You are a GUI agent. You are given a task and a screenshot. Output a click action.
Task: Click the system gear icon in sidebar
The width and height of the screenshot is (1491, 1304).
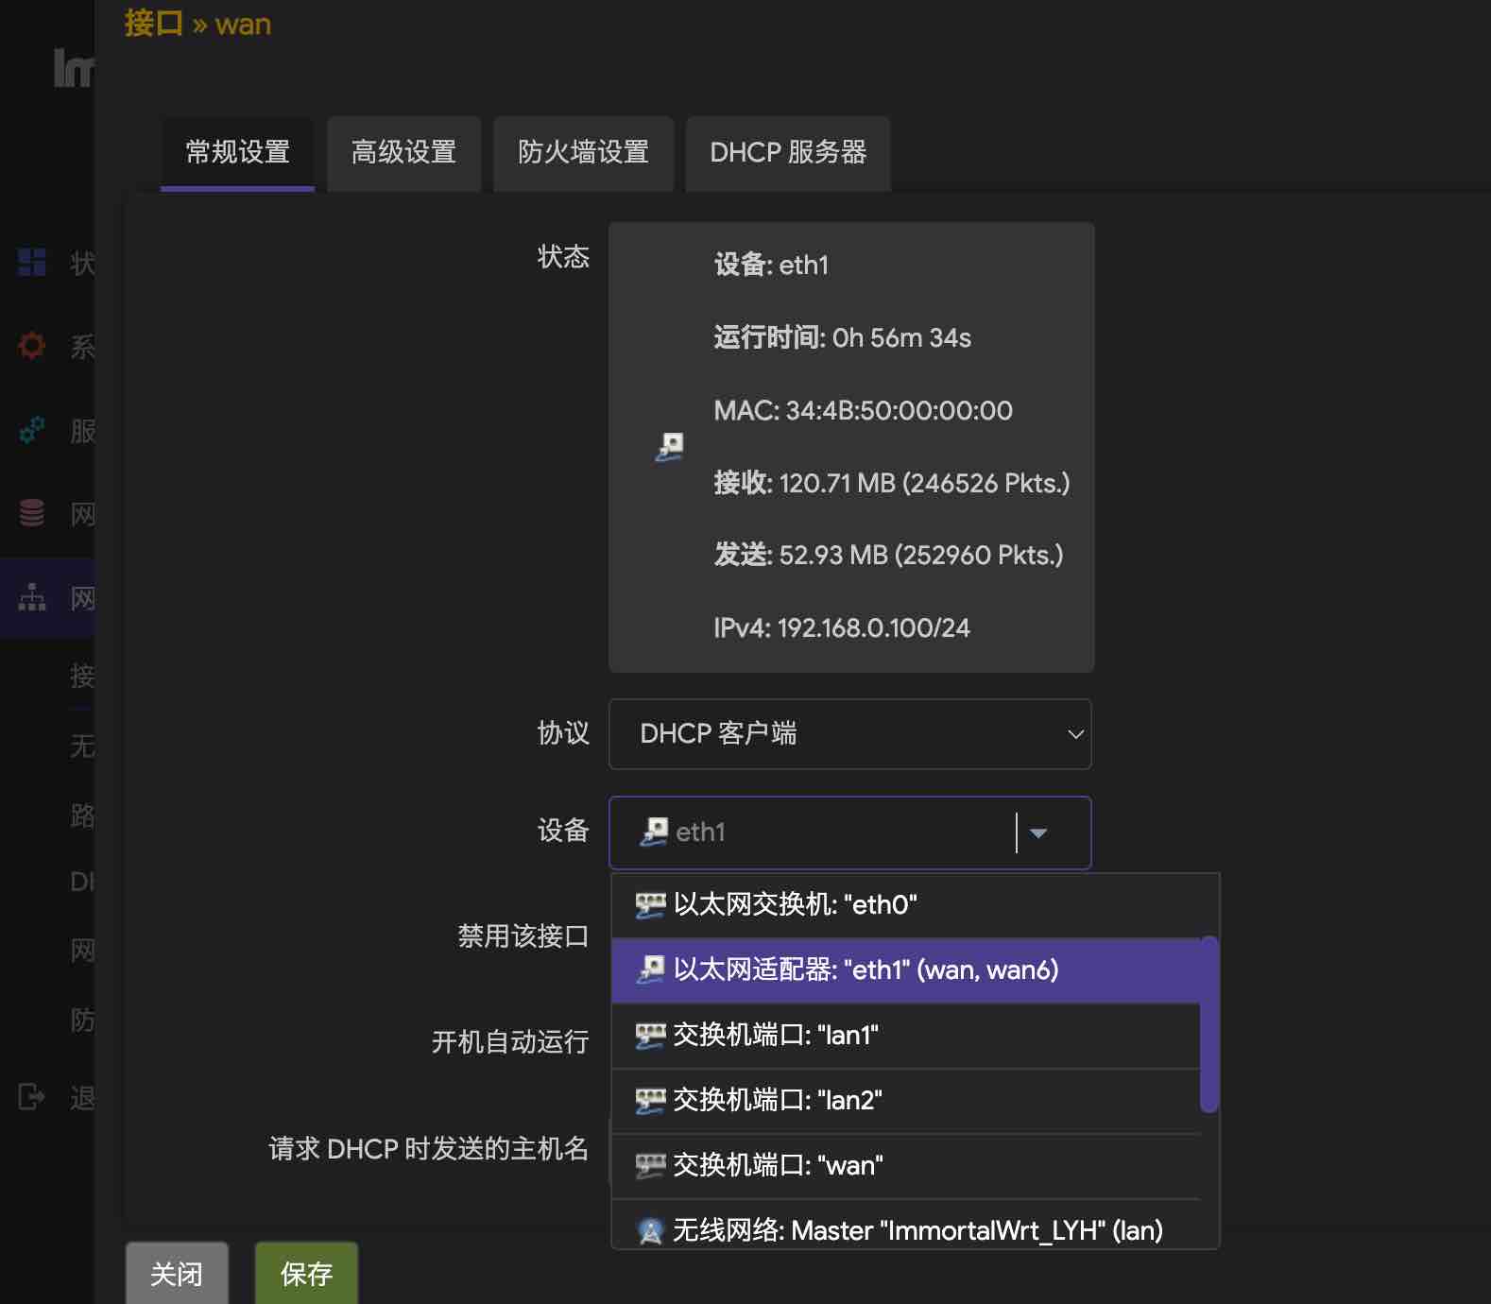click(x=32, y=345)
